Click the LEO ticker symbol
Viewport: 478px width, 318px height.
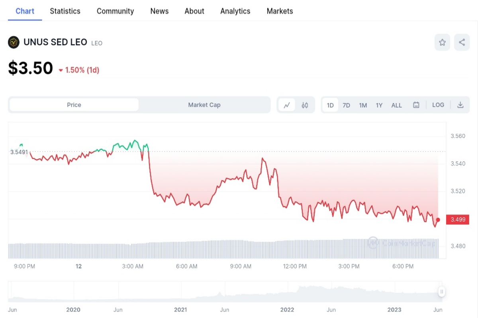pos(97,43)
